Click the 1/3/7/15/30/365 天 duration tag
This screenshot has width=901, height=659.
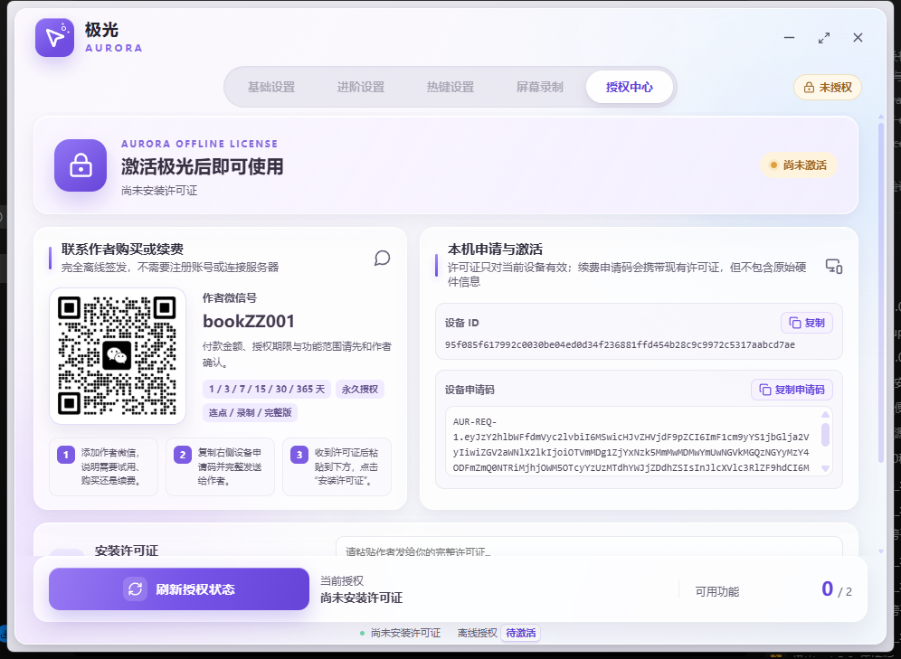pyautogui.click(x=267, y=390)
